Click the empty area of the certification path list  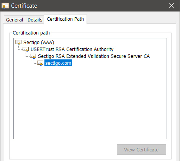click(x=90, y=102)
